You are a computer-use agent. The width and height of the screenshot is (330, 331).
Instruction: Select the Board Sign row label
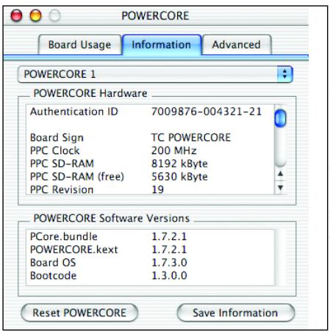click(x=57, y=138)
